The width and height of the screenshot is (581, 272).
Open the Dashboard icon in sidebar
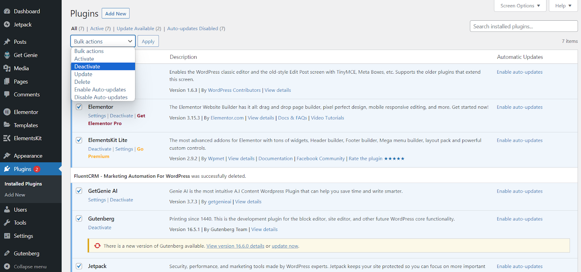click(x=7, y=11)
